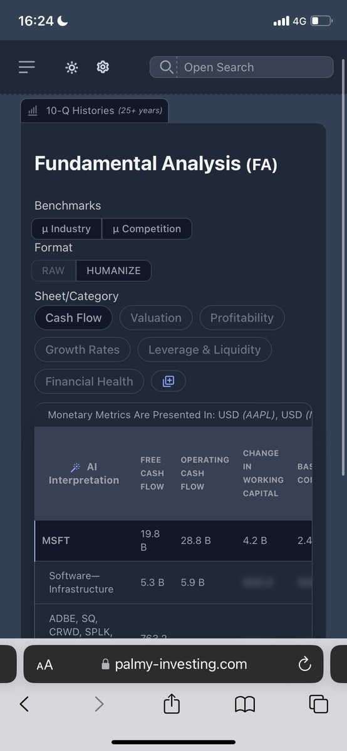Open AI Interpretation header
Image resolution: width=347 pixels, height=751 pixels.
[x=84, y=473]
